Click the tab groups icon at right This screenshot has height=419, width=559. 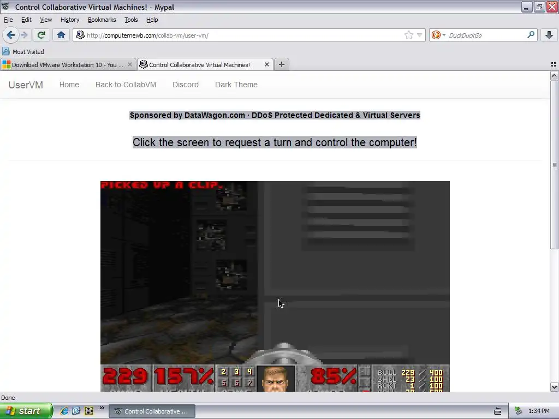(x=554, y=64)
